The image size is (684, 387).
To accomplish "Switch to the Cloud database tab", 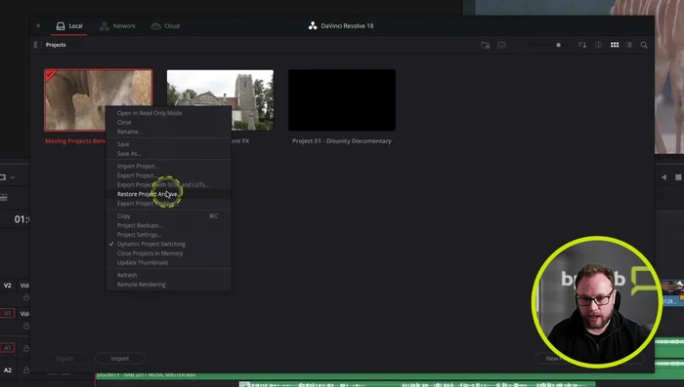I will tap(165, 26).
